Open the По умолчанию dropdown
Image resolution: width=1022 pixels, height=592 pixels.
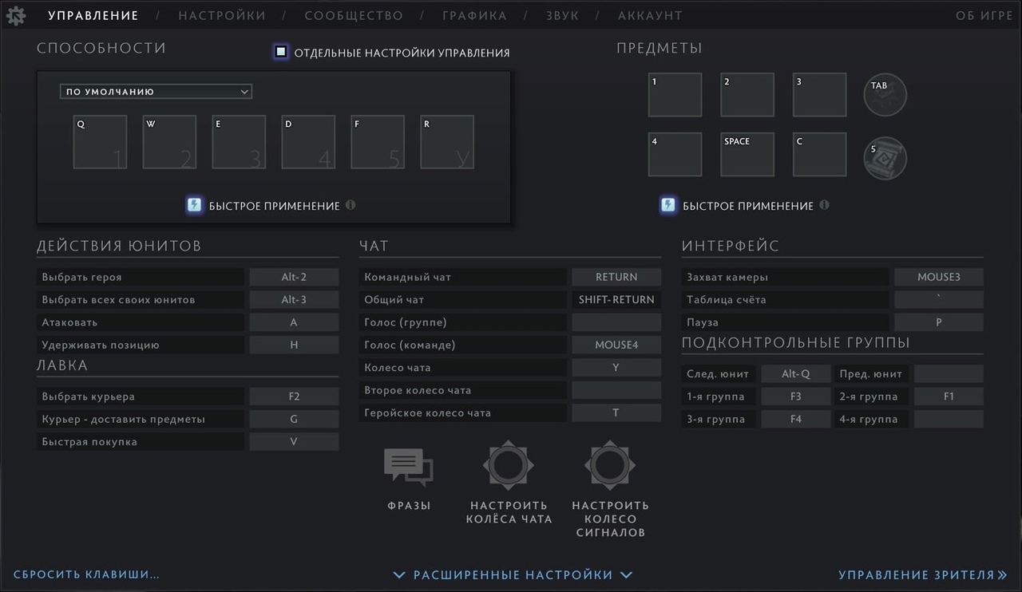(156, 92)
